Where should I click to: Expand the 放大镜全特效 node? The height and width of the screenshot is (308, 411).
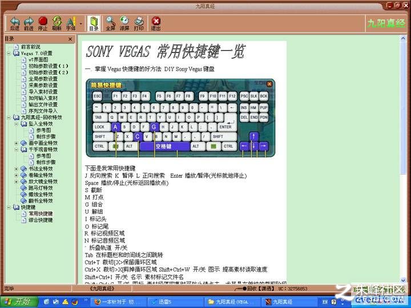pos(16,181)
